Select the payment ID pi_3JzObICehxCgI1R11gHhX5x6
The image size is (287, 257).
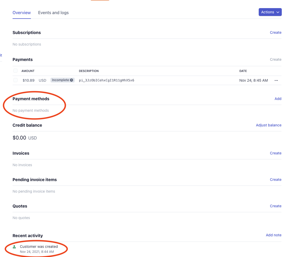(106, 80)
